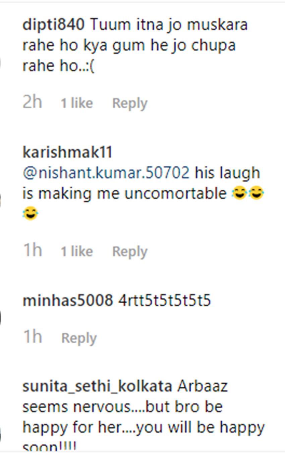285x459 pixels.
Task: Visit the sunita_sethi_kolkata profile link
Action: (97, 386)
